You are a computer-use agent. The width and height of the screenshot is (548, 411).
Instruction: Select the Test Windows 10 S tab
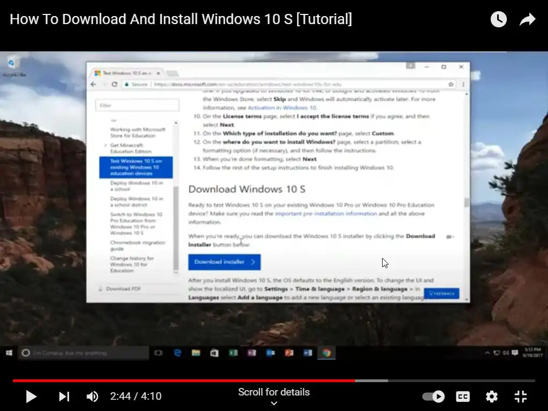click(127, 73)
